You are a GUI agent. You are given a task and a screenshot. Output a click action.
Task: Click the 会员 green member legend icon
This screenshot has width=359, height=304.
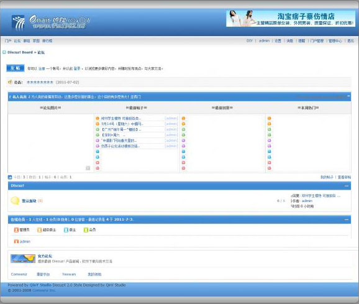point(86,230)
